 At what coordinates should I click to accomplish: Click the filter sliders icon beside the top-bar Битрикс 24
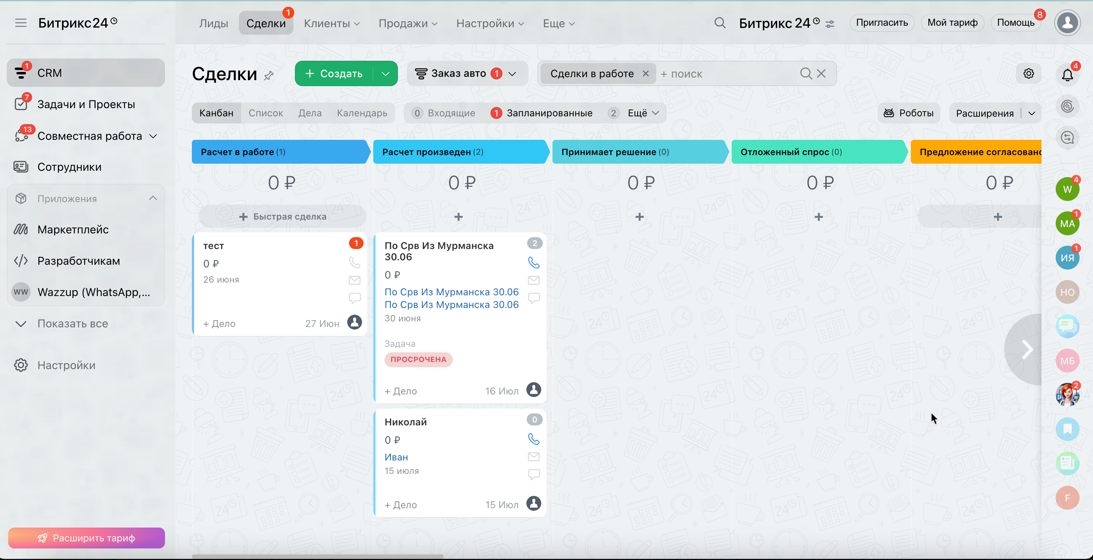click(830, 24)
